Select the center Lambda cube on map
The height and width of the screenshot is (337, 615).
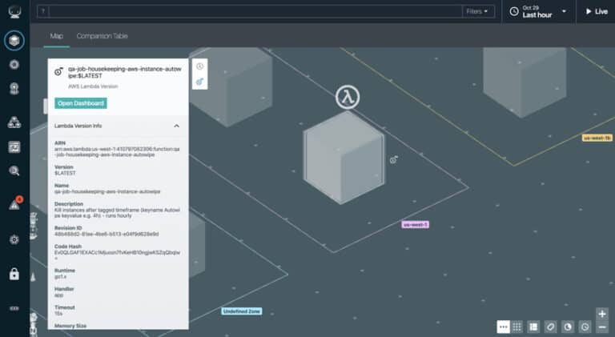pos(344,158)
